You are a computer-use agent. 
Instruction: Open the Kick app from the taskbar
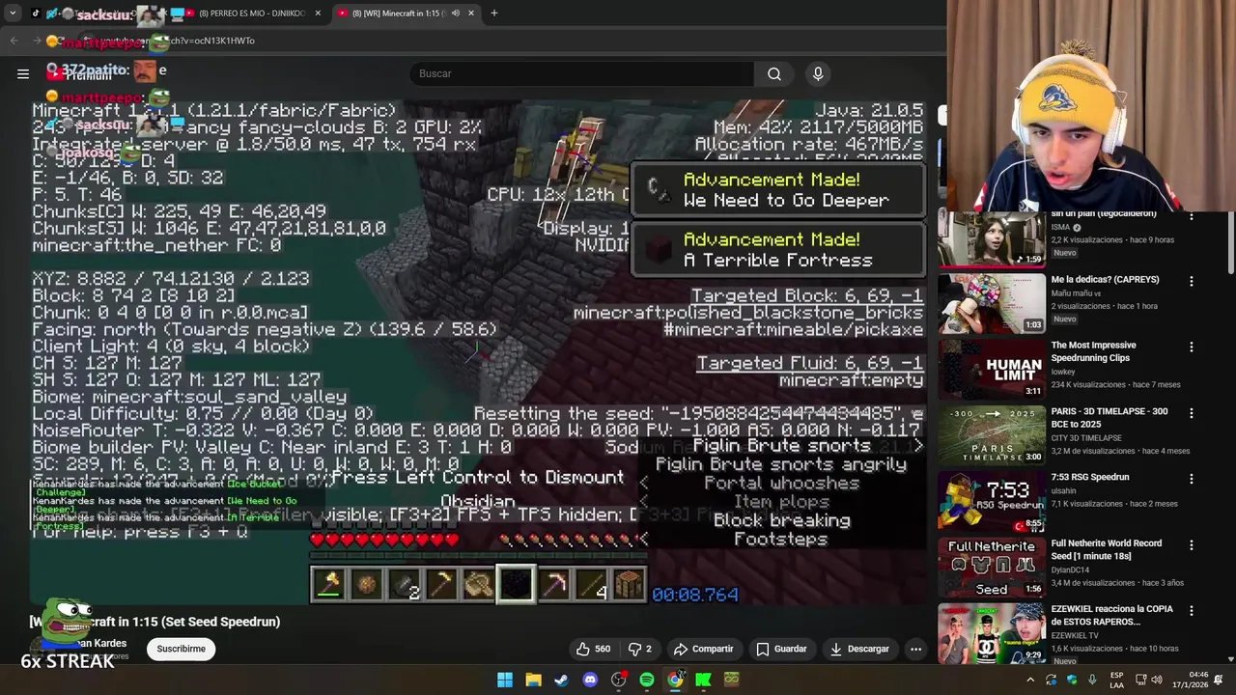click(x=703, y=680)
